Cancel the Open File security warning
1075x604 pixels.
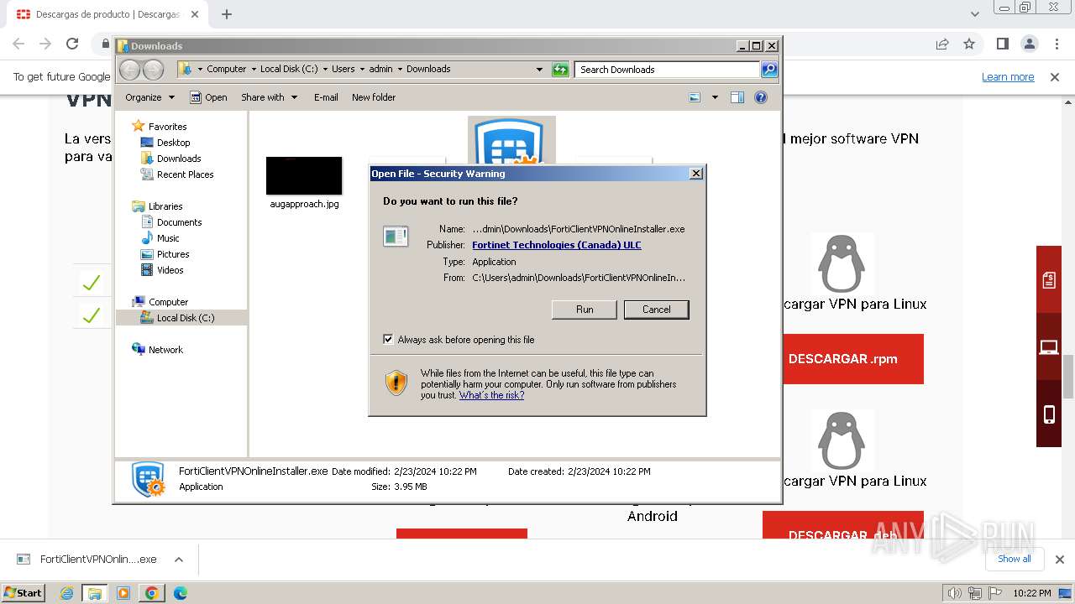[656, 310]
